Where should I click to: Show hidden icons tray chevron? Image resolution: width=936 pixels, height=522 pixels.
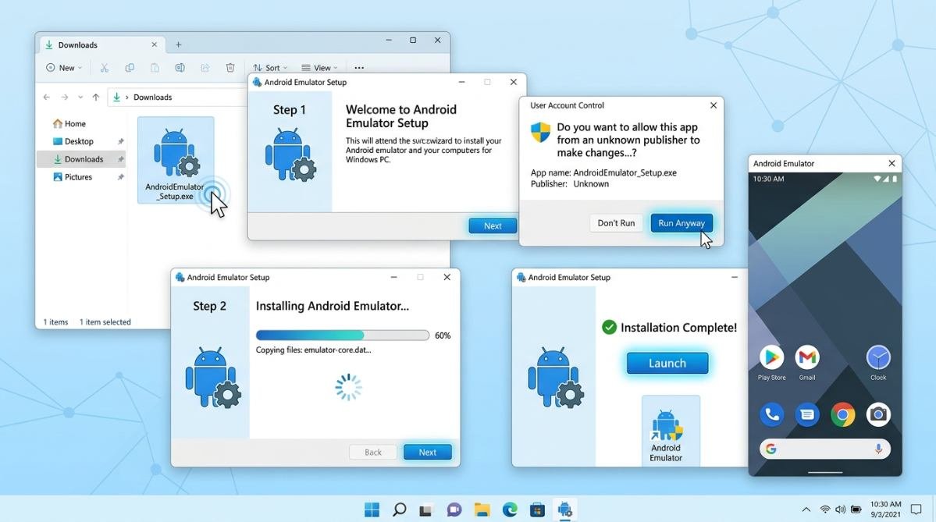pos(806,510)
